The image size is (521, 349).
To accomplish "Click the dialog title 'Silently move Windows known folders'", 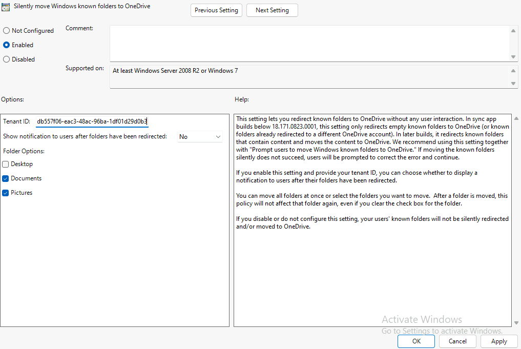I will click(82, 6).
